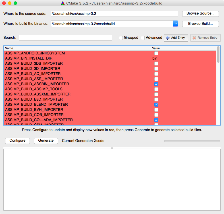The height and width of the screenshot is (214, 224).
Task: Click inside the output log pane
Action: (112, 180)
